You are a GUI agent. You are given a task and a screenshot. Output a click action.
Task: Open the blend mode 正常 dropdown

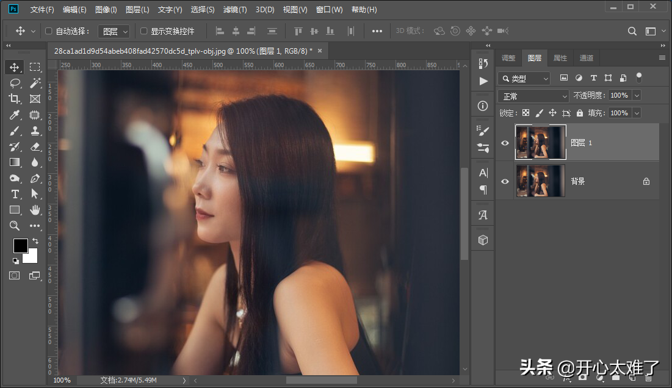pyautogui.click(x=533, y=96)
